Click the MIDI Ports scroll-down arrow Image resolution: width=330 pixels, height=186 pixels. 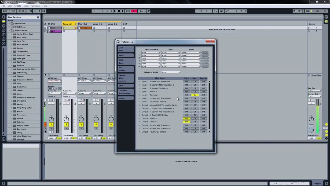[x=209, y=132]
